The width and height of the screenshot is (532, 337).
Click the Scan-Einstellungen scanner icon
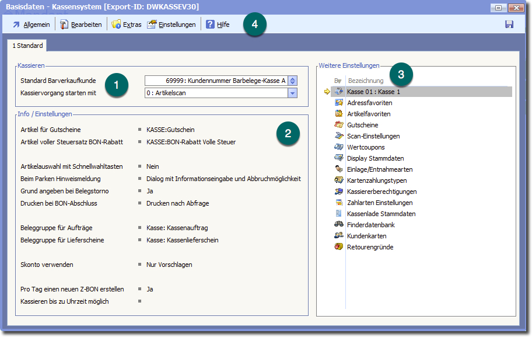tap(338, 136)
